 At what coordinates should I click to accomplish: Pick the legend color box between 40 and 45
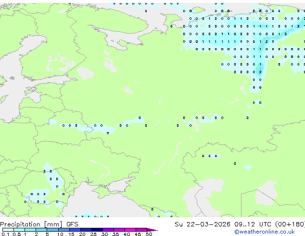coord(130,230)
